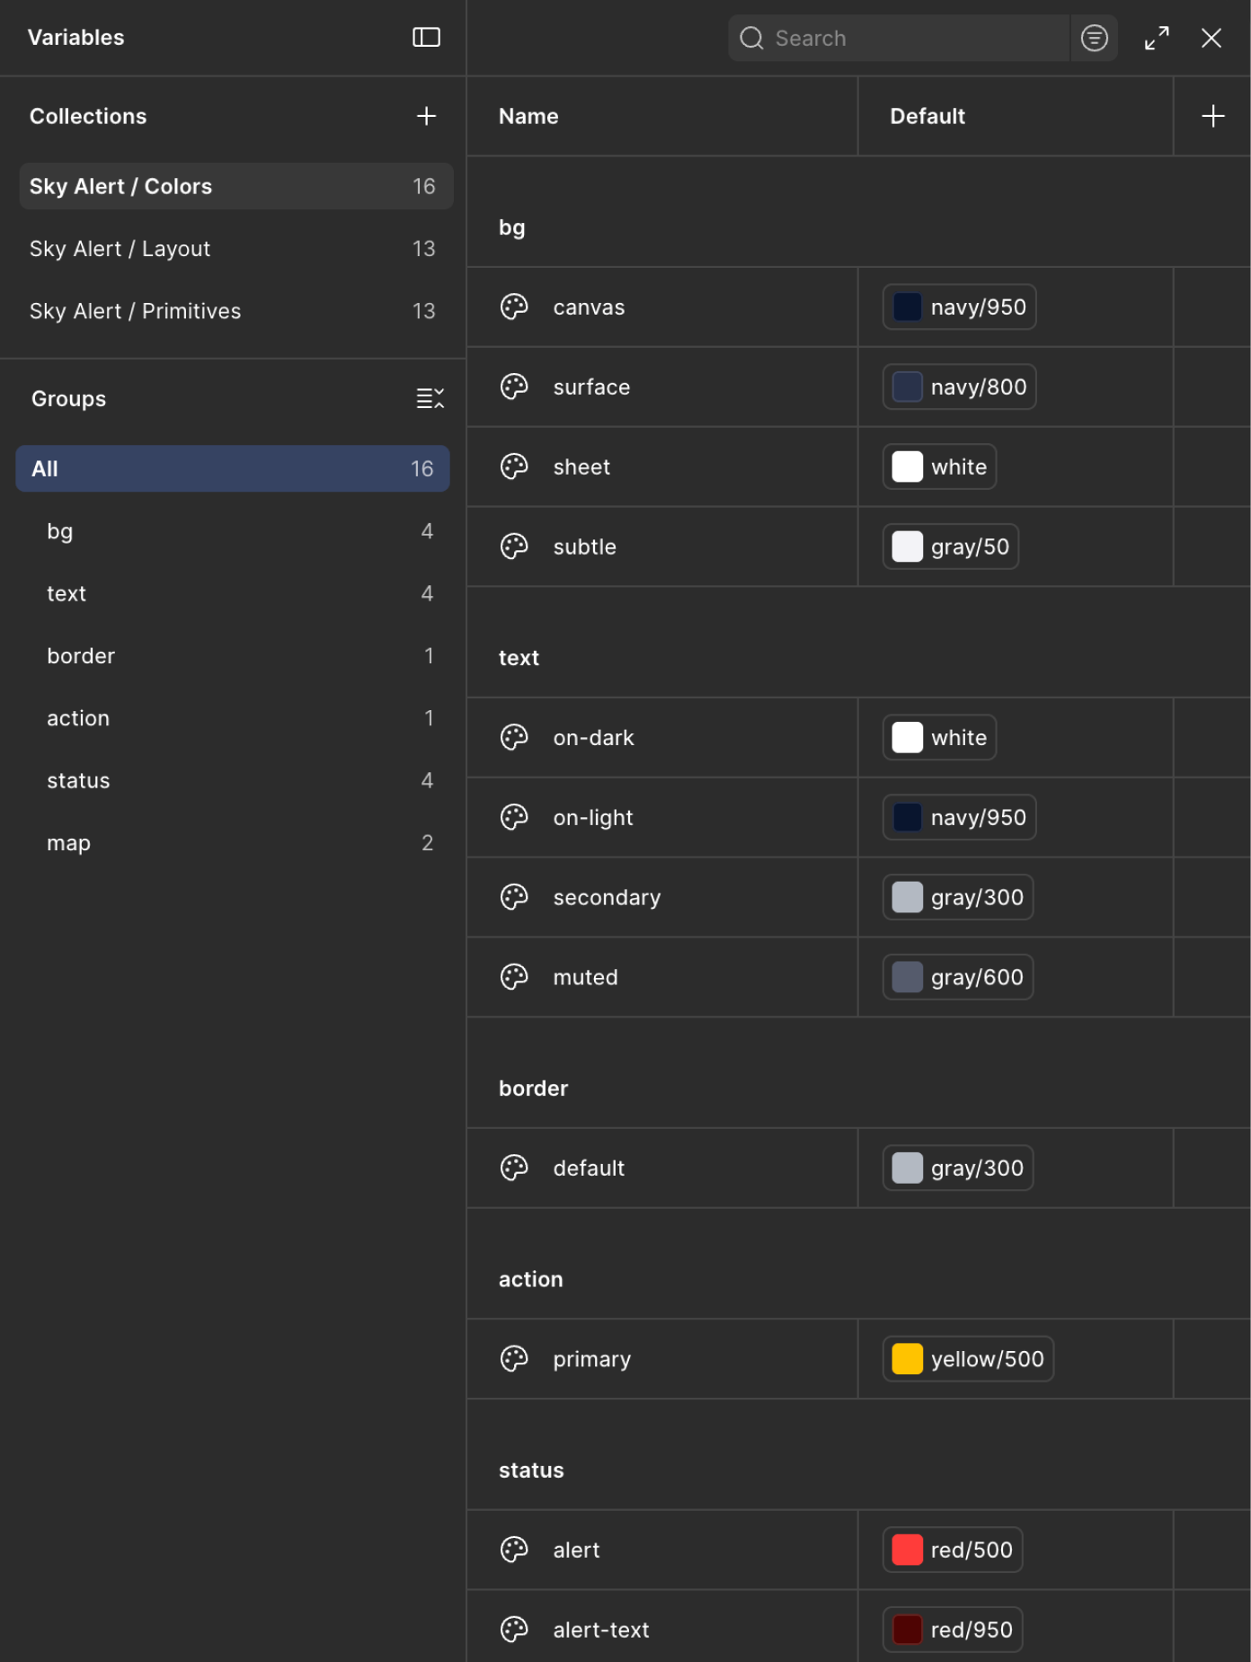Click the primary variable name

point(591,1358)
